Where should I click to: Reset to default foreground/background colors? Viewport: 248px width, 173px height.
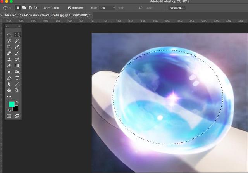pos(9,110)
